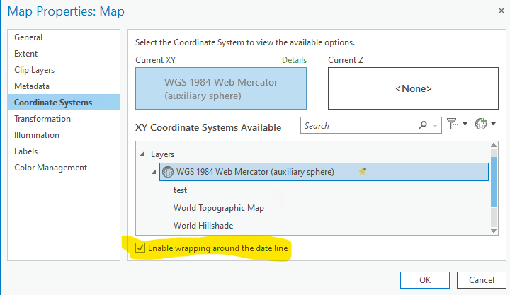Click the OK button
Screen dimensions: 510x295
pyautogui.click(x=425, y=279)
